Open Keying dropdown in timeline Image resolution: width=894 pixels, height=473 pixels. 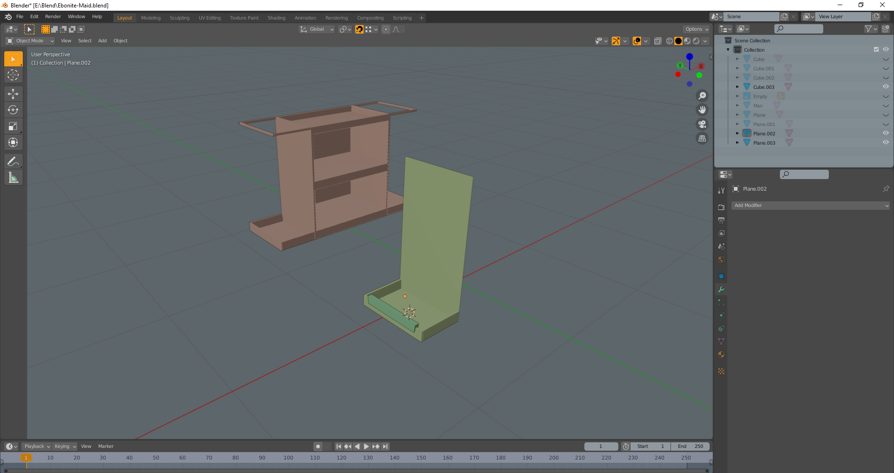click(x=65, y=446)
